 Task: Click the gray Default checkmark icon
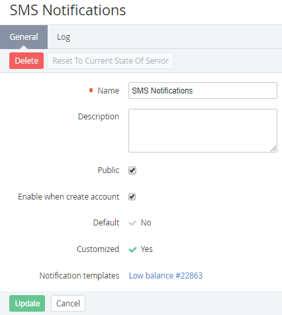[x=132, y=223]
